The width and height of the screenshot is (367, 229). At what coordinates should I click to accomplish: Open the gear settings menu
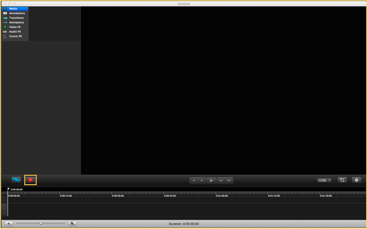pos(357,180)
